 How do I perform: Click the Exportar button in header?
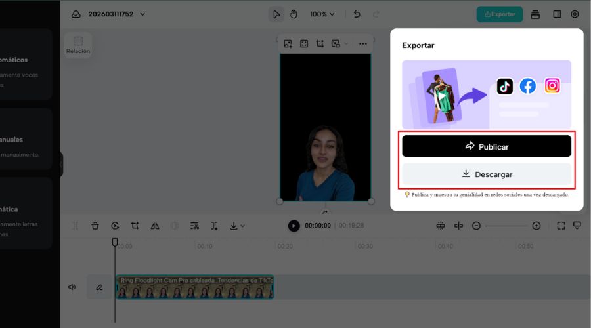tap(500, 14)
